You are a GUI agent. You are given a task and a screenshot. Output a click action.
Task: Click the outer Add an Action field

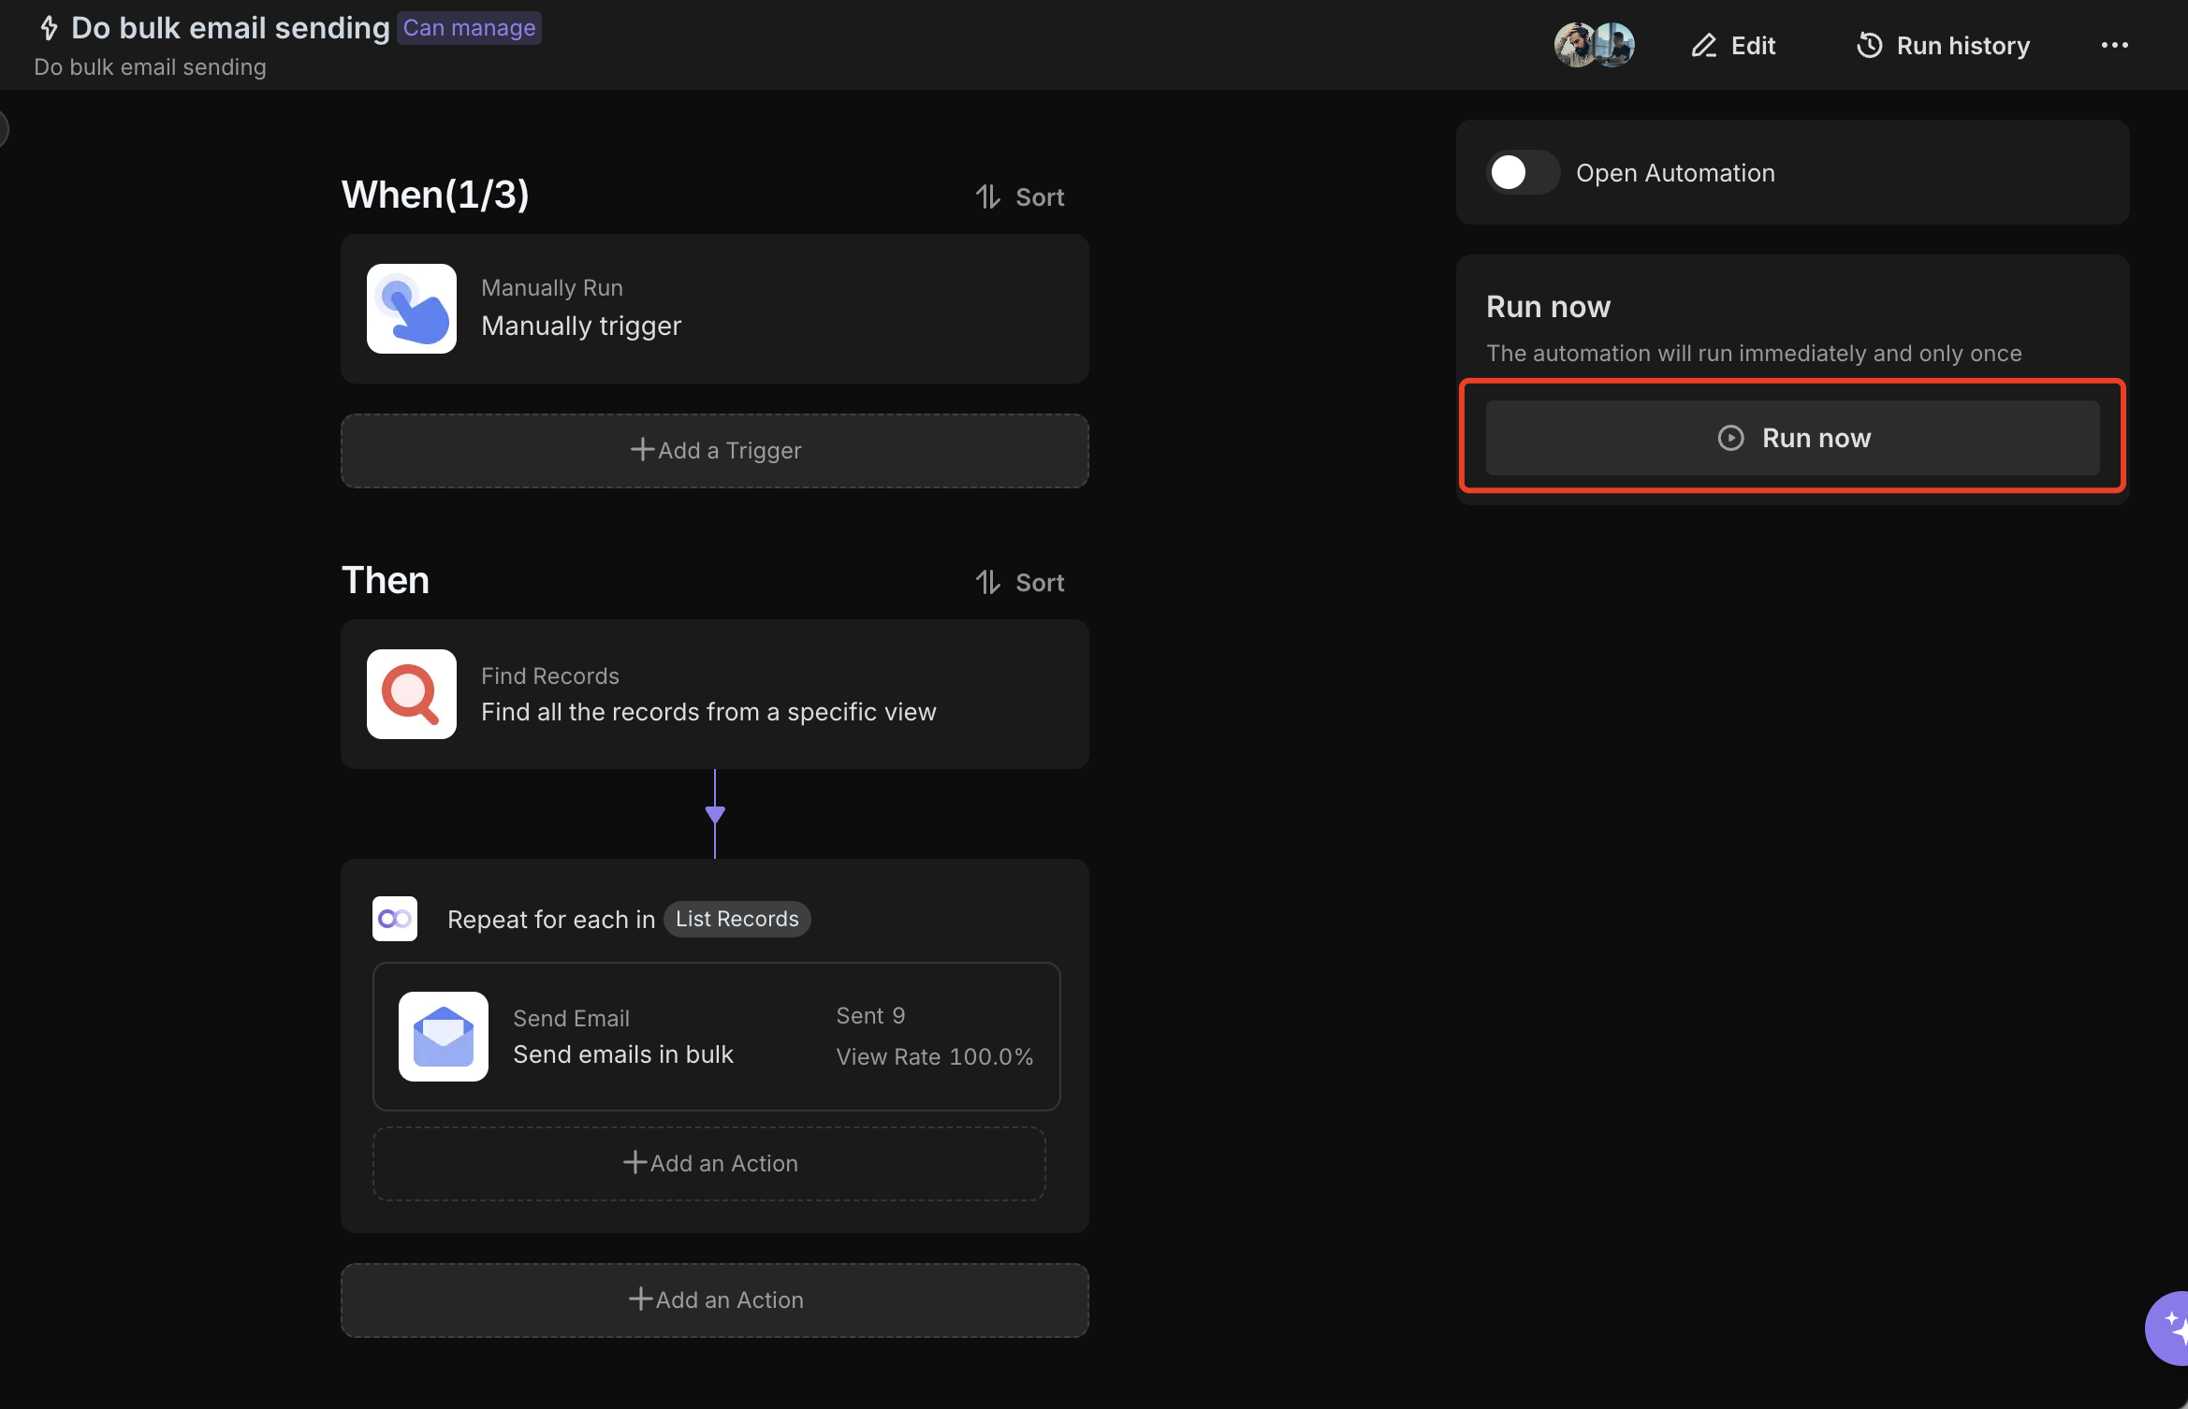coord(714,1298)
